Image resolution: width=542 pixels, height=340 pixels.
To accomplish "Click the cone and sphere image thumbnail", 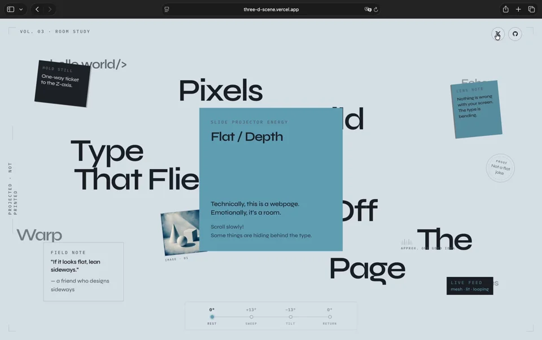I will [x=181, y=233].
